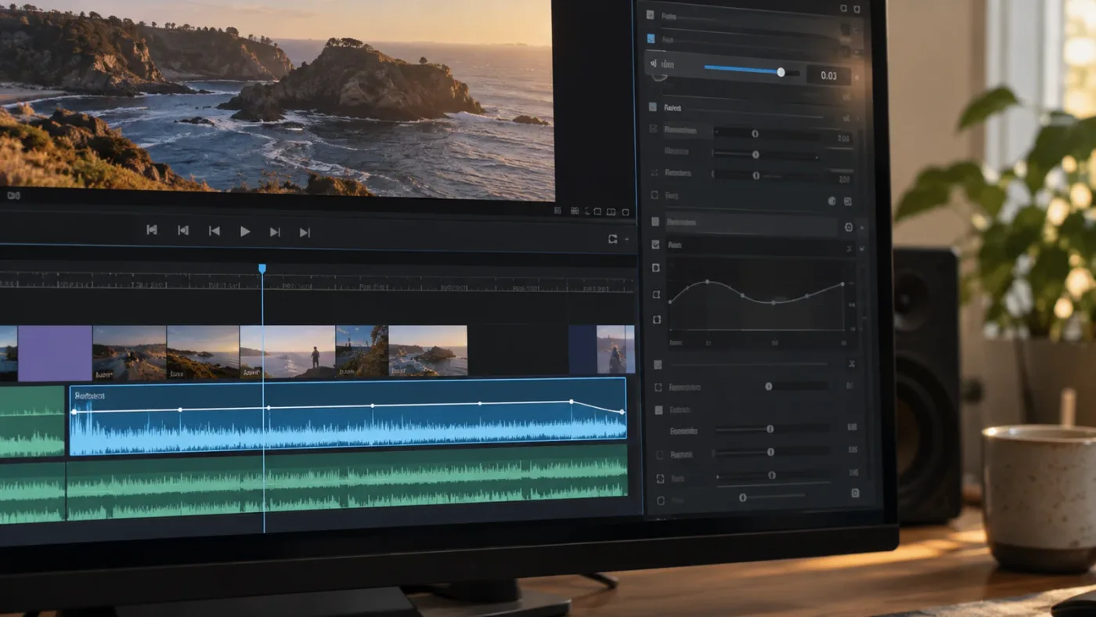Click the pie-shaped icon in the inspector

pos(831,201)
